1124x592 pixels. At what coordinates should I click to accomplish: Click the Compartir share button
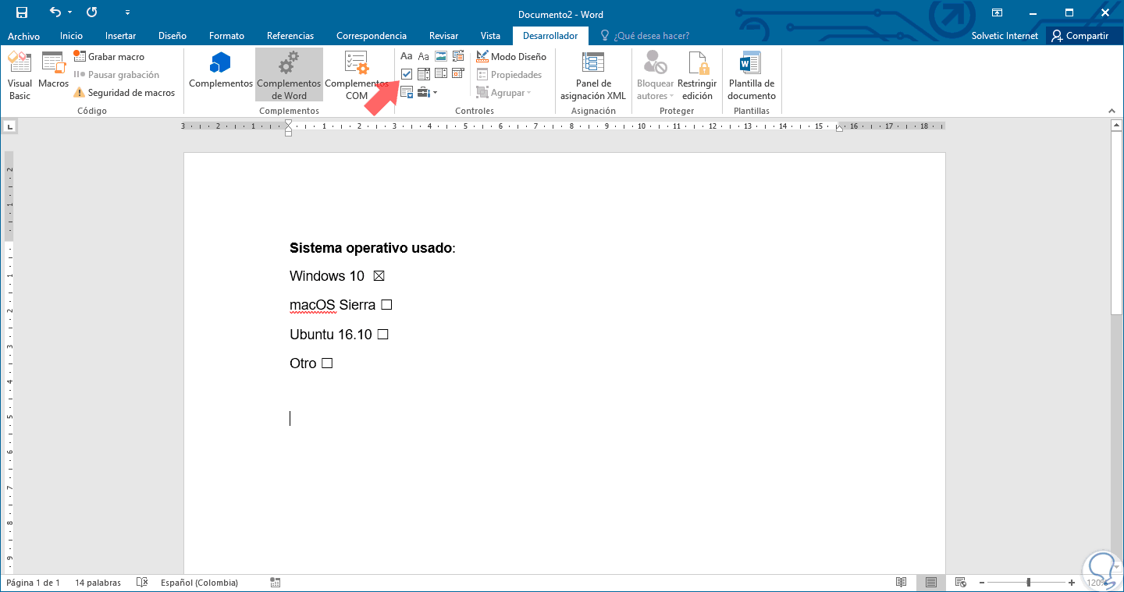pyautogui.click(x=1080, y=36)
